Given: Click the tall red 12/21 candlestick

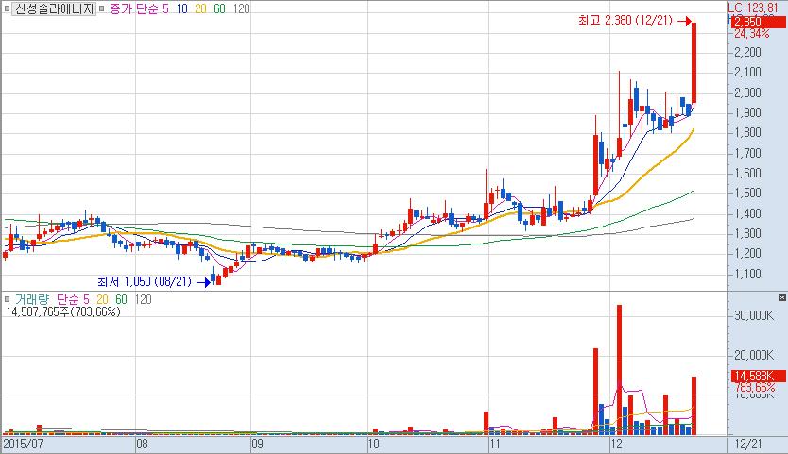Looking at the screenshot, I should coord(694,63).
